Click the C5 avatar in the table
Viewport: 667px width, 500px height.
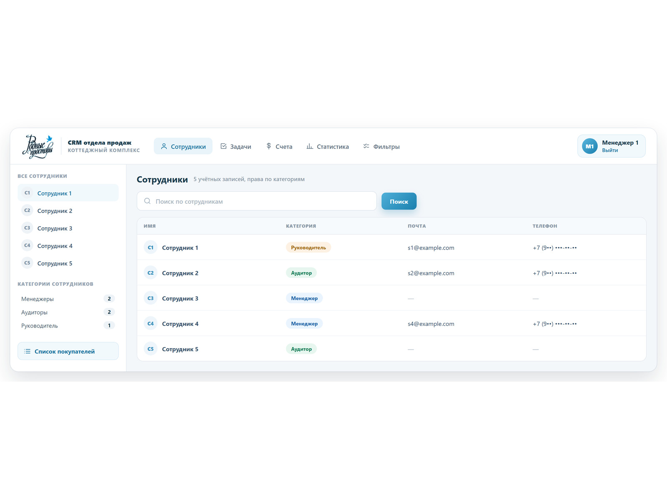click(150, 349)
